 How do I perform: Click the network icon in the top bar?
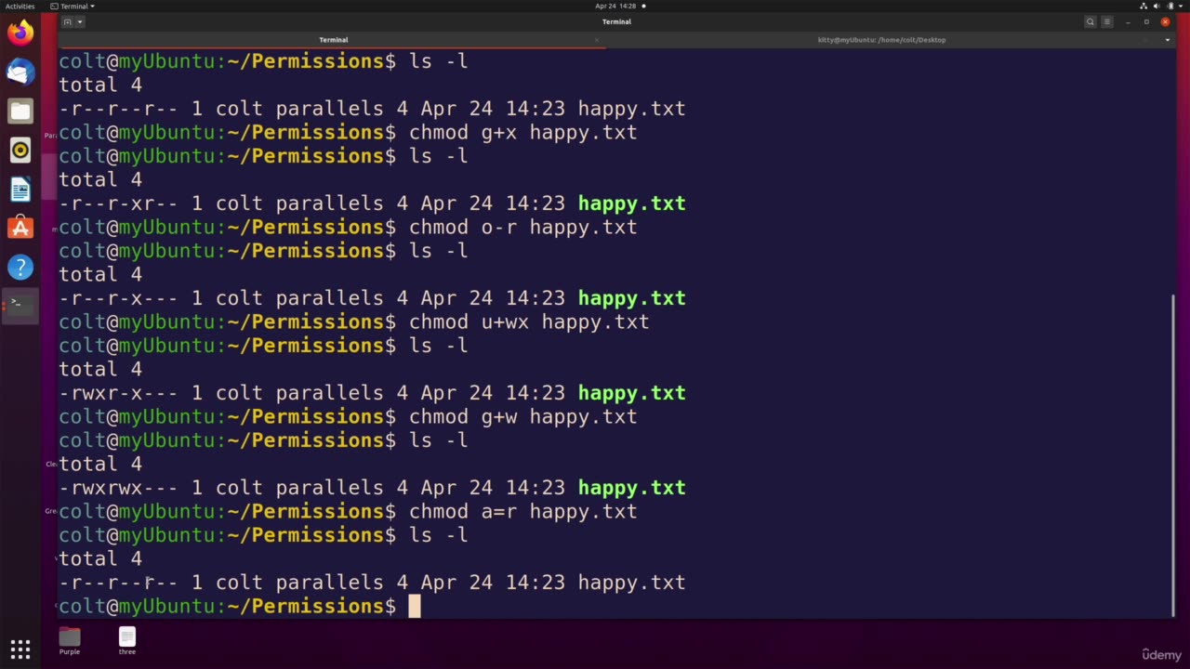click(1144, 6)
